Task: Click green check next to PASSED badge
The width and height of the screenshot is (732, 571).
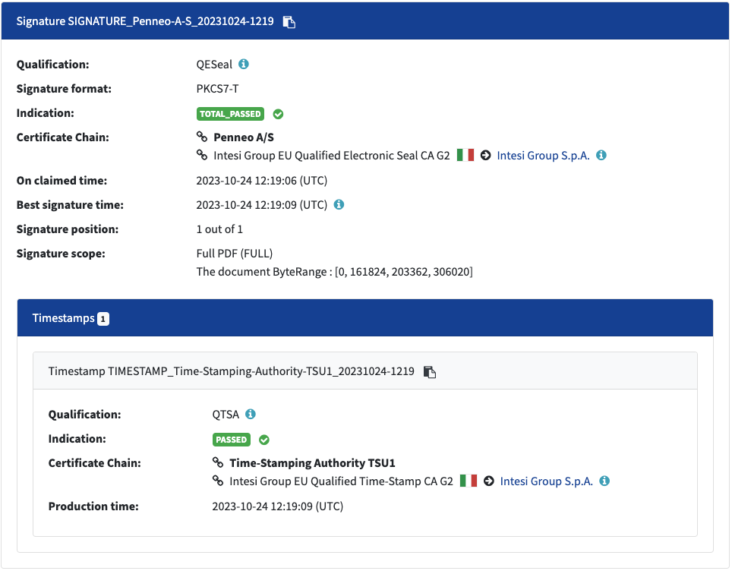Action: [264, 440]
